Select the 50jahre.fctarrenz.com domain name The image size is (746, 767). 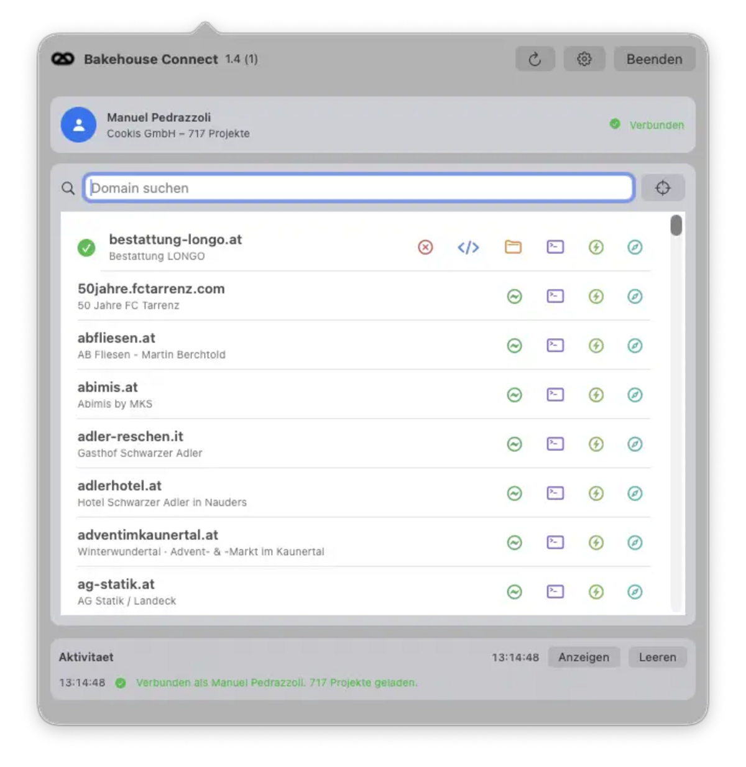tap(151, 288)
